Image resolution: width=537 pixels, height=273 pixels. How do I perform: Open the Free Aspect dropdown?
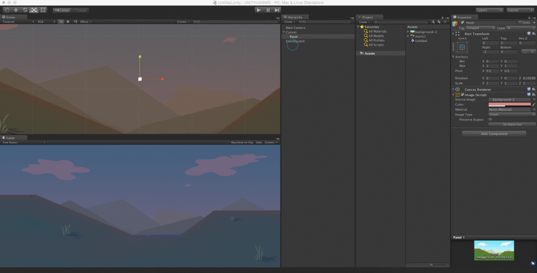24,142
